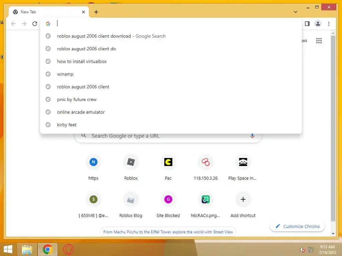Choose suggestion roblox august 2006 client download
Screen dimensions: 342x256
171,36
